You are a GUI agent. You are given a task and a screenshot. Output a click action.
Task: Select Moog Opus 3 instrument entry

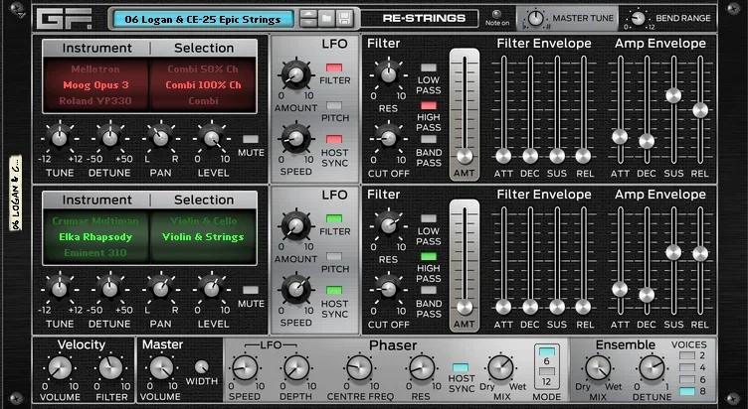95,85
